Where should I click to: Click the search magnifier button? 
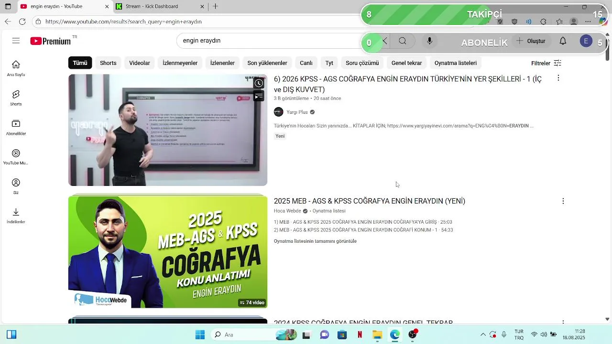pyautogui.click(x=403, y=41)
